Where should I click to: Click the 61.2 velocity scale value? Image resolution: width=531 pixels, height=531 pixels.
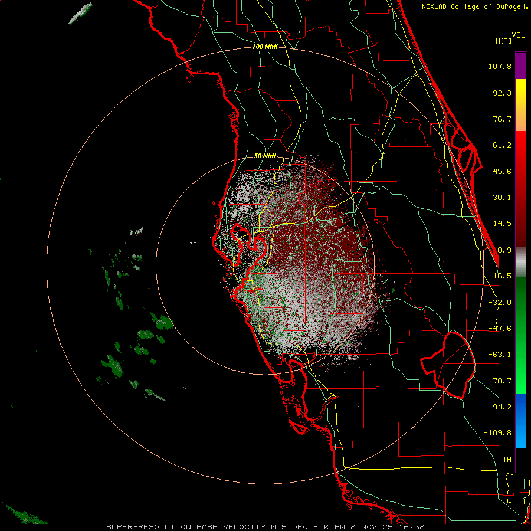502,145
